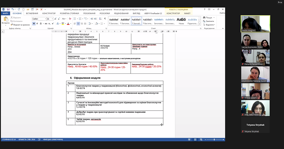Undo the last action in Word
Image resolution: width=284 pixels, height=149 pixels.
(13, 9)
